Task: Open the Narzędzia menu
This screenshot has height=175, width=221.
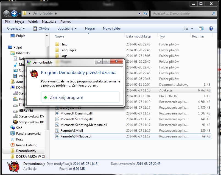Action: pyautogui.click(x=49, y=22)
